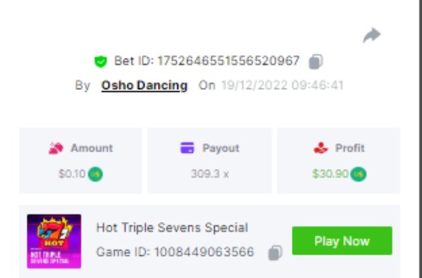
Task: Select the Game ID number text
Action: [204, 252]
